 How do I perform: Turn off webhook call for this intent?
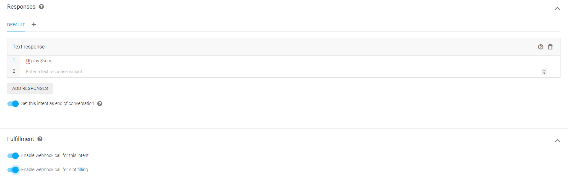tap(13, 156)
